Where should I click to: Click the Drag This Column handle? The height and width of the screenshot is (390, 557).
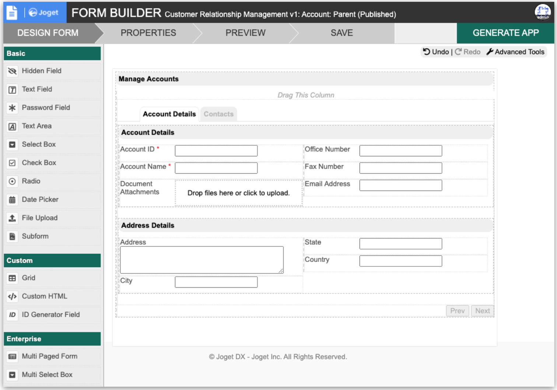pos(306,95)
